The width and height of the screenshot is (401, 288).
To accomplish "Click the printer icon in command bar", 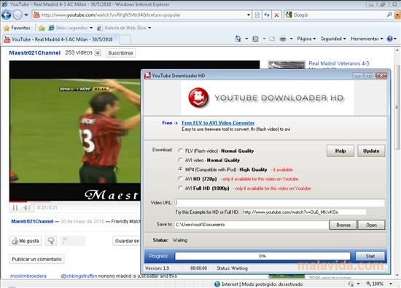I will point(283,39).
